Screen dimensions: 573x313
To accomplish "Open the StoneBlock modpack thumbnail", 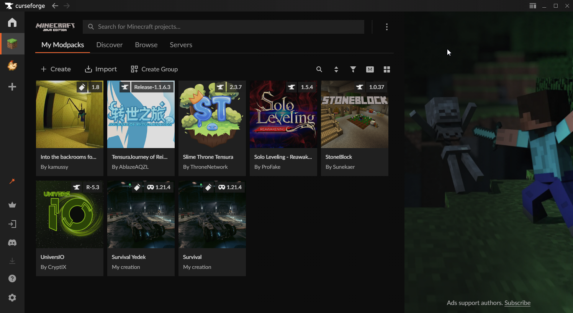I will tap(355, 114).
